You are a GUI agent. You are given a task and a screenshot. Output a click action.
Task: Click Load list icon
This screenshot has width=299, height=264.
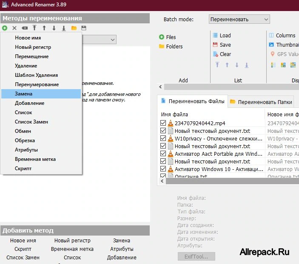tap(222, 35)
